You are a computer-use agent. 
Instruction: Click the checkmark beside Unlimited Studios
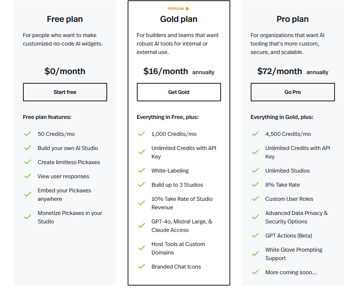point(255,170)
